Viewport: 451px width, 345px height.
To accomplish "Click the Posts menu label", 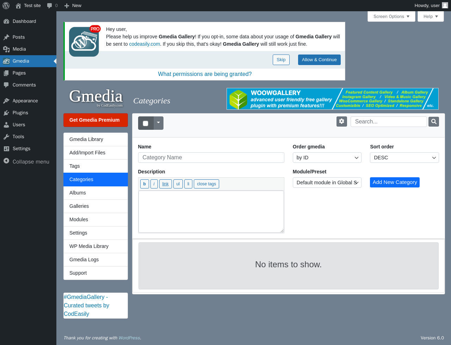I will (x=19, y=37).
